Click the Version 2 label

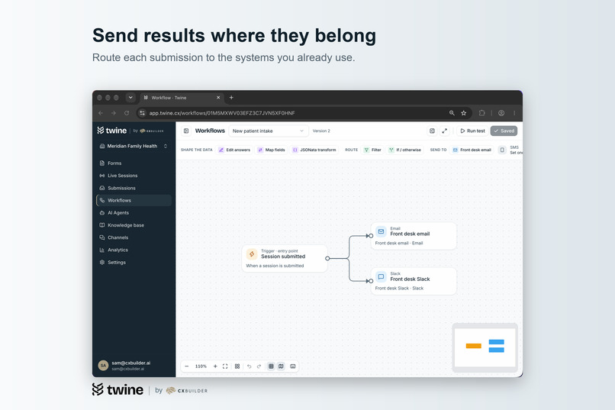(x=321, y=131)
